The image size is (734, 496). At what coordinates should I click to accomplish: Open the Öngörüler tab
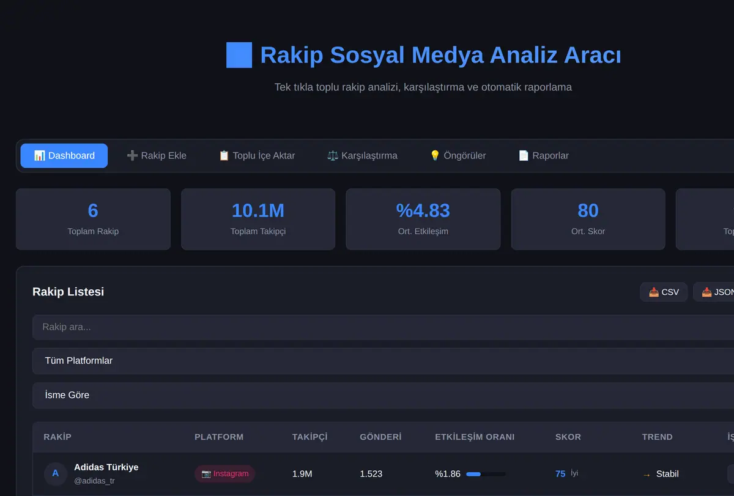[458, 155]
